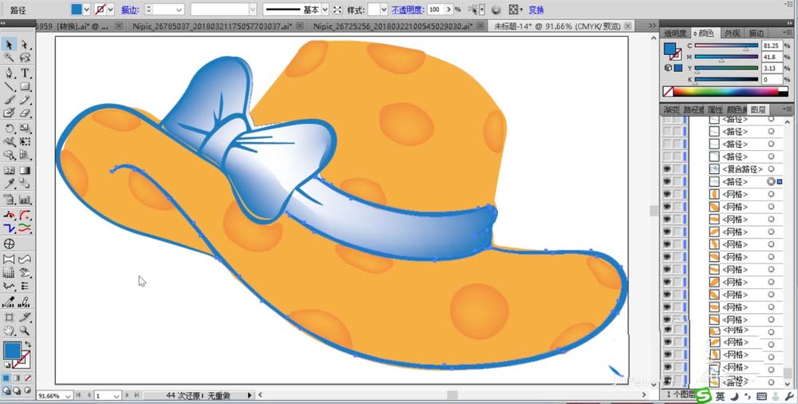Open the zoom level 91.66% dropdown

[x=68, y=395]
